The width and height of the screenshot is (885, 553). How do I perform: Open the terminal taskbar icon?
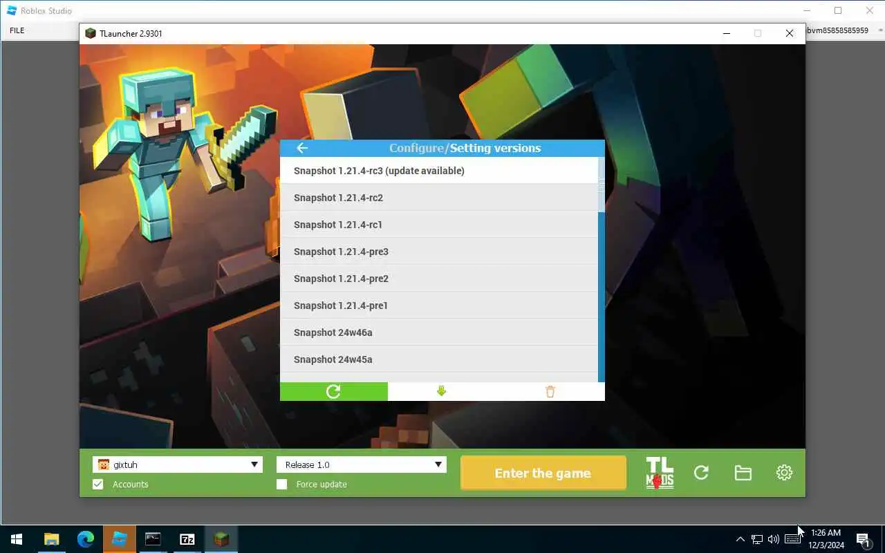coord(153,539)
